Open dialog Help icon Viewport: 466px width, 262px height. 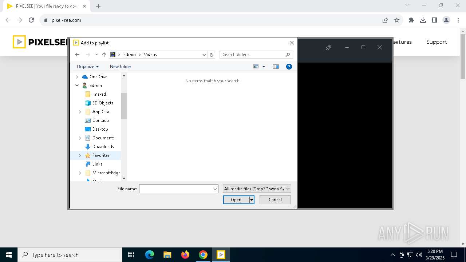pos(289,67)
